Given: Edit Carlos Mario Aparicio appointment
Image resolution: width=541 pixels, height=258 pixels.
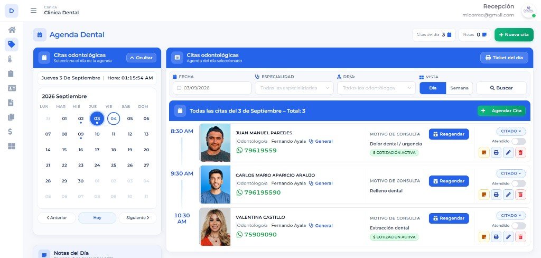Looking at the screenshot, I should click(x=508, y=195).
